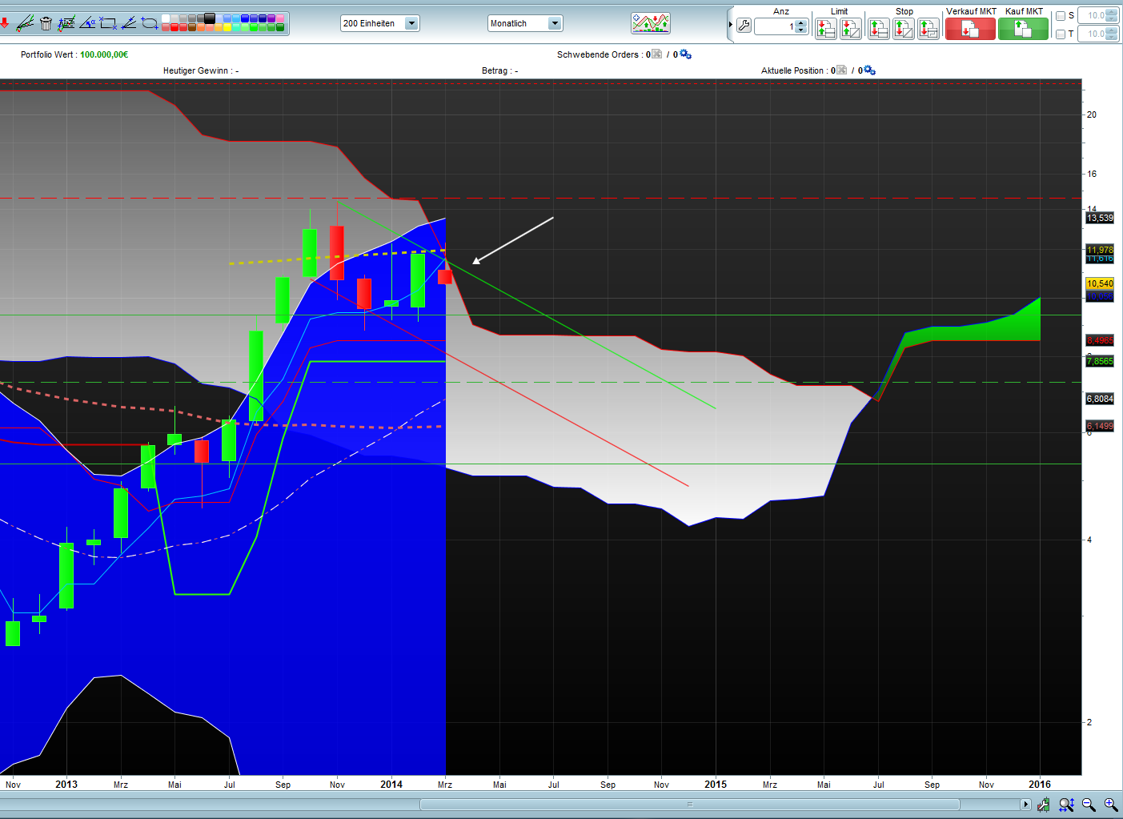Click the 2016 time axis label
The width and height of the screenshot is (1123, 819).
click(x=1040, y=785)
